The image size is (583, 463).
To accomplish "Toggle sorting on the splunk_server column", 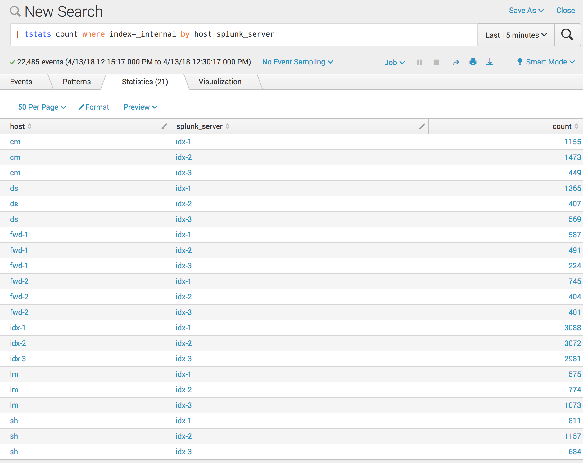I will coord(227,126).
